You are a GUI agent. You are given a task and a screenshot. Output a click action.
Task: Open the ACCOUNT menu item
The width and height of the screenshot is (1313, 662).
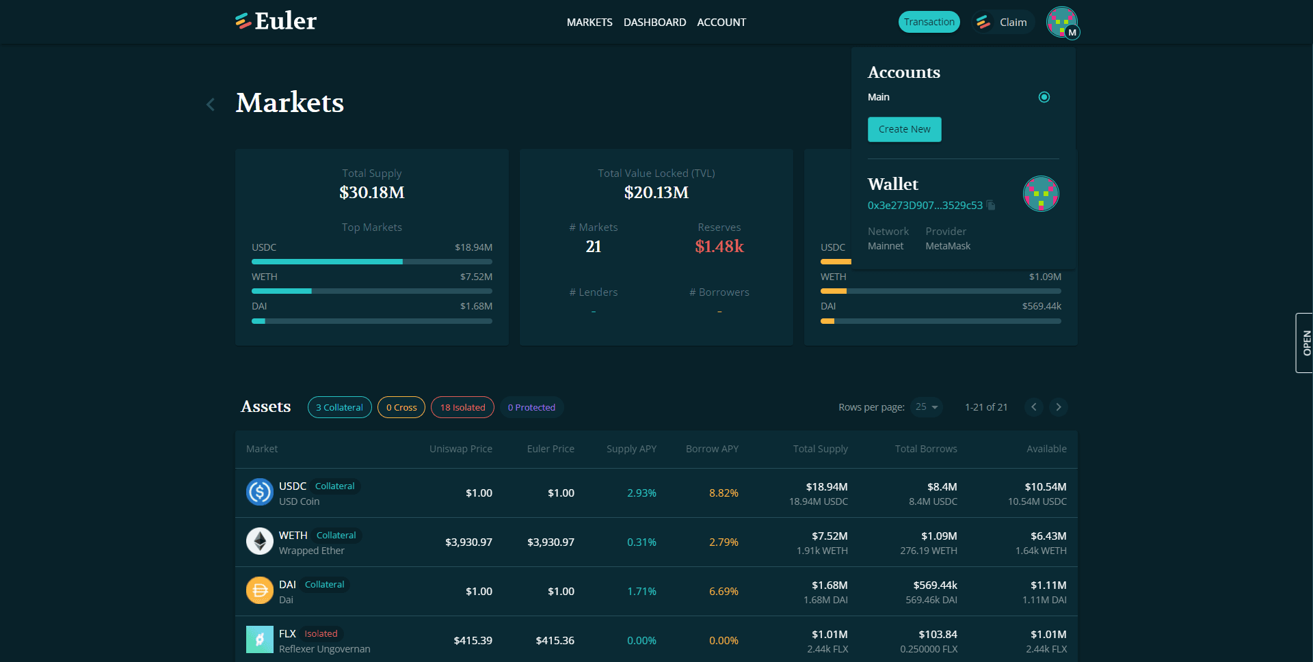(x=721, y=23)
